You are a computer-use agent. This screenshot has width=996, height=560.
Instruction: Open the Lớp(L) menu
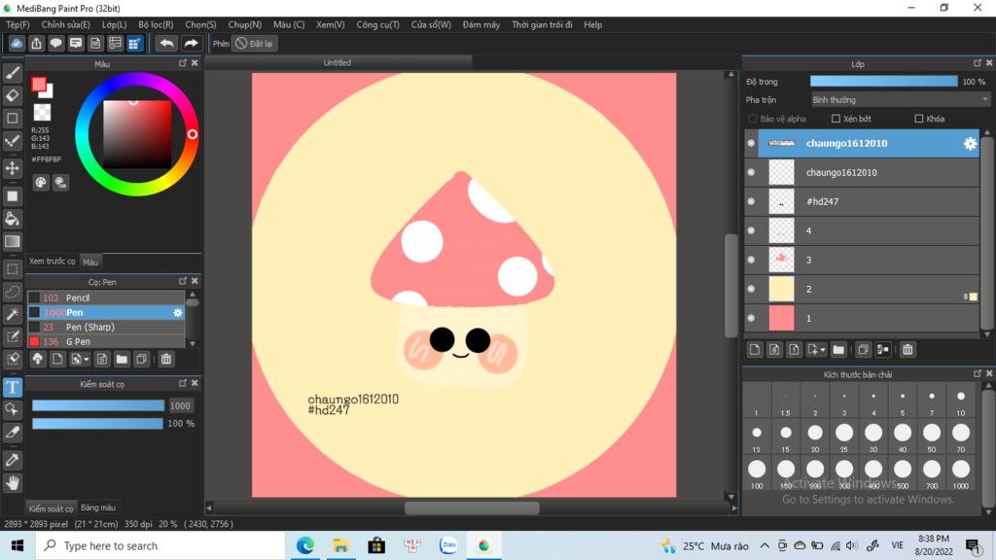click(x=115, y=24)
